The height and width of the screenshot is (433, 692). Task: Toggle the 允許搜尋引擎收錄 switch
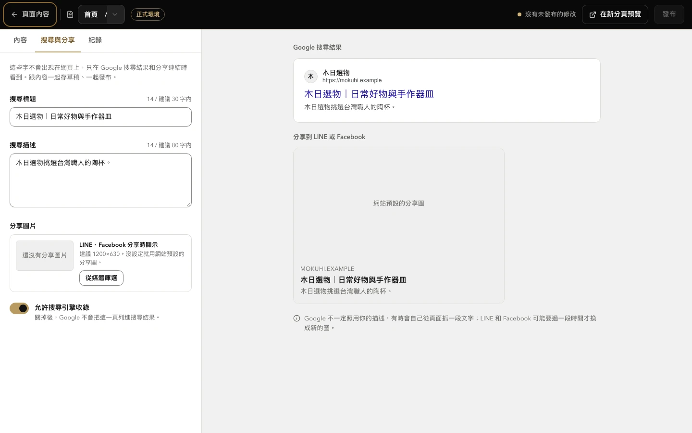tap(19, 308)
